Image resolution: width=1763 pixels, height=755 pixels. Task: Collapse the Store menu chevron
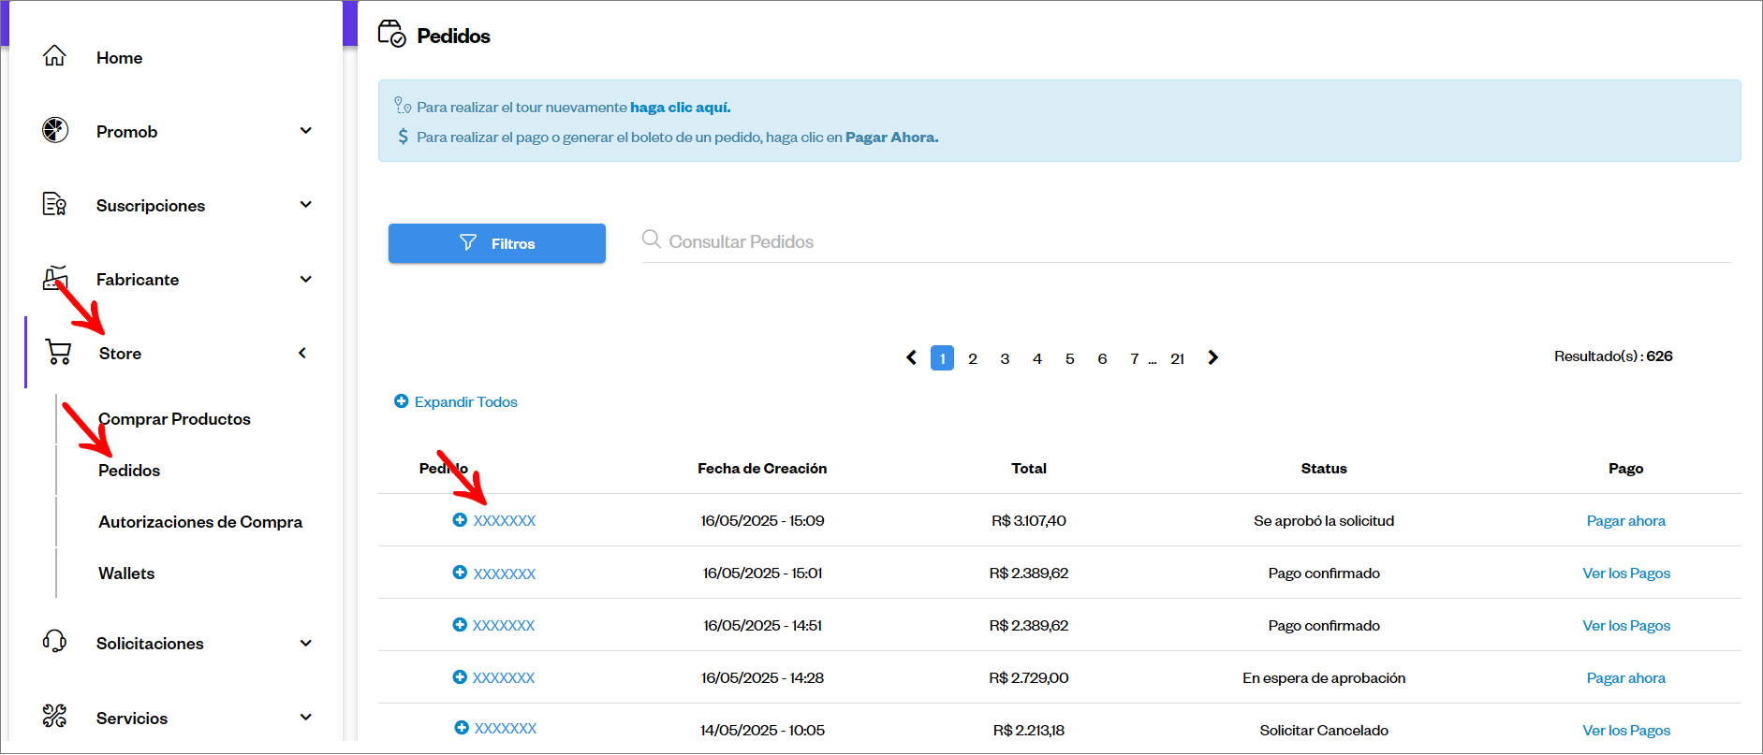(302, 353)
